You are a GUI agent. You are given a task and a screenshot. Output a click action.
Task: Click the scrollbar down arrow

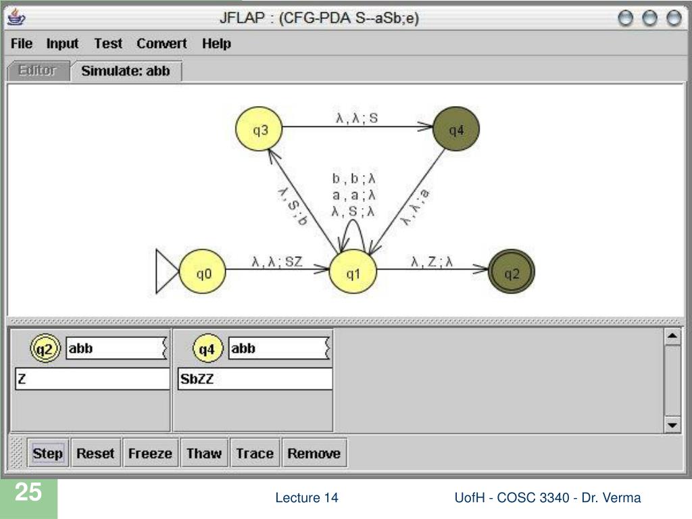672,425
